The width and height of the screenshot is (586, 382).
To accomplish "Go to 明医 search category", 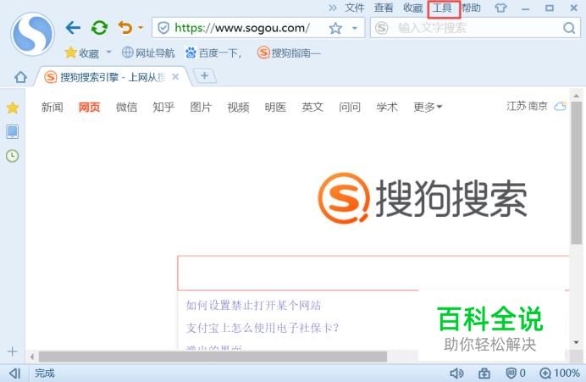I will tap(275, 108).
